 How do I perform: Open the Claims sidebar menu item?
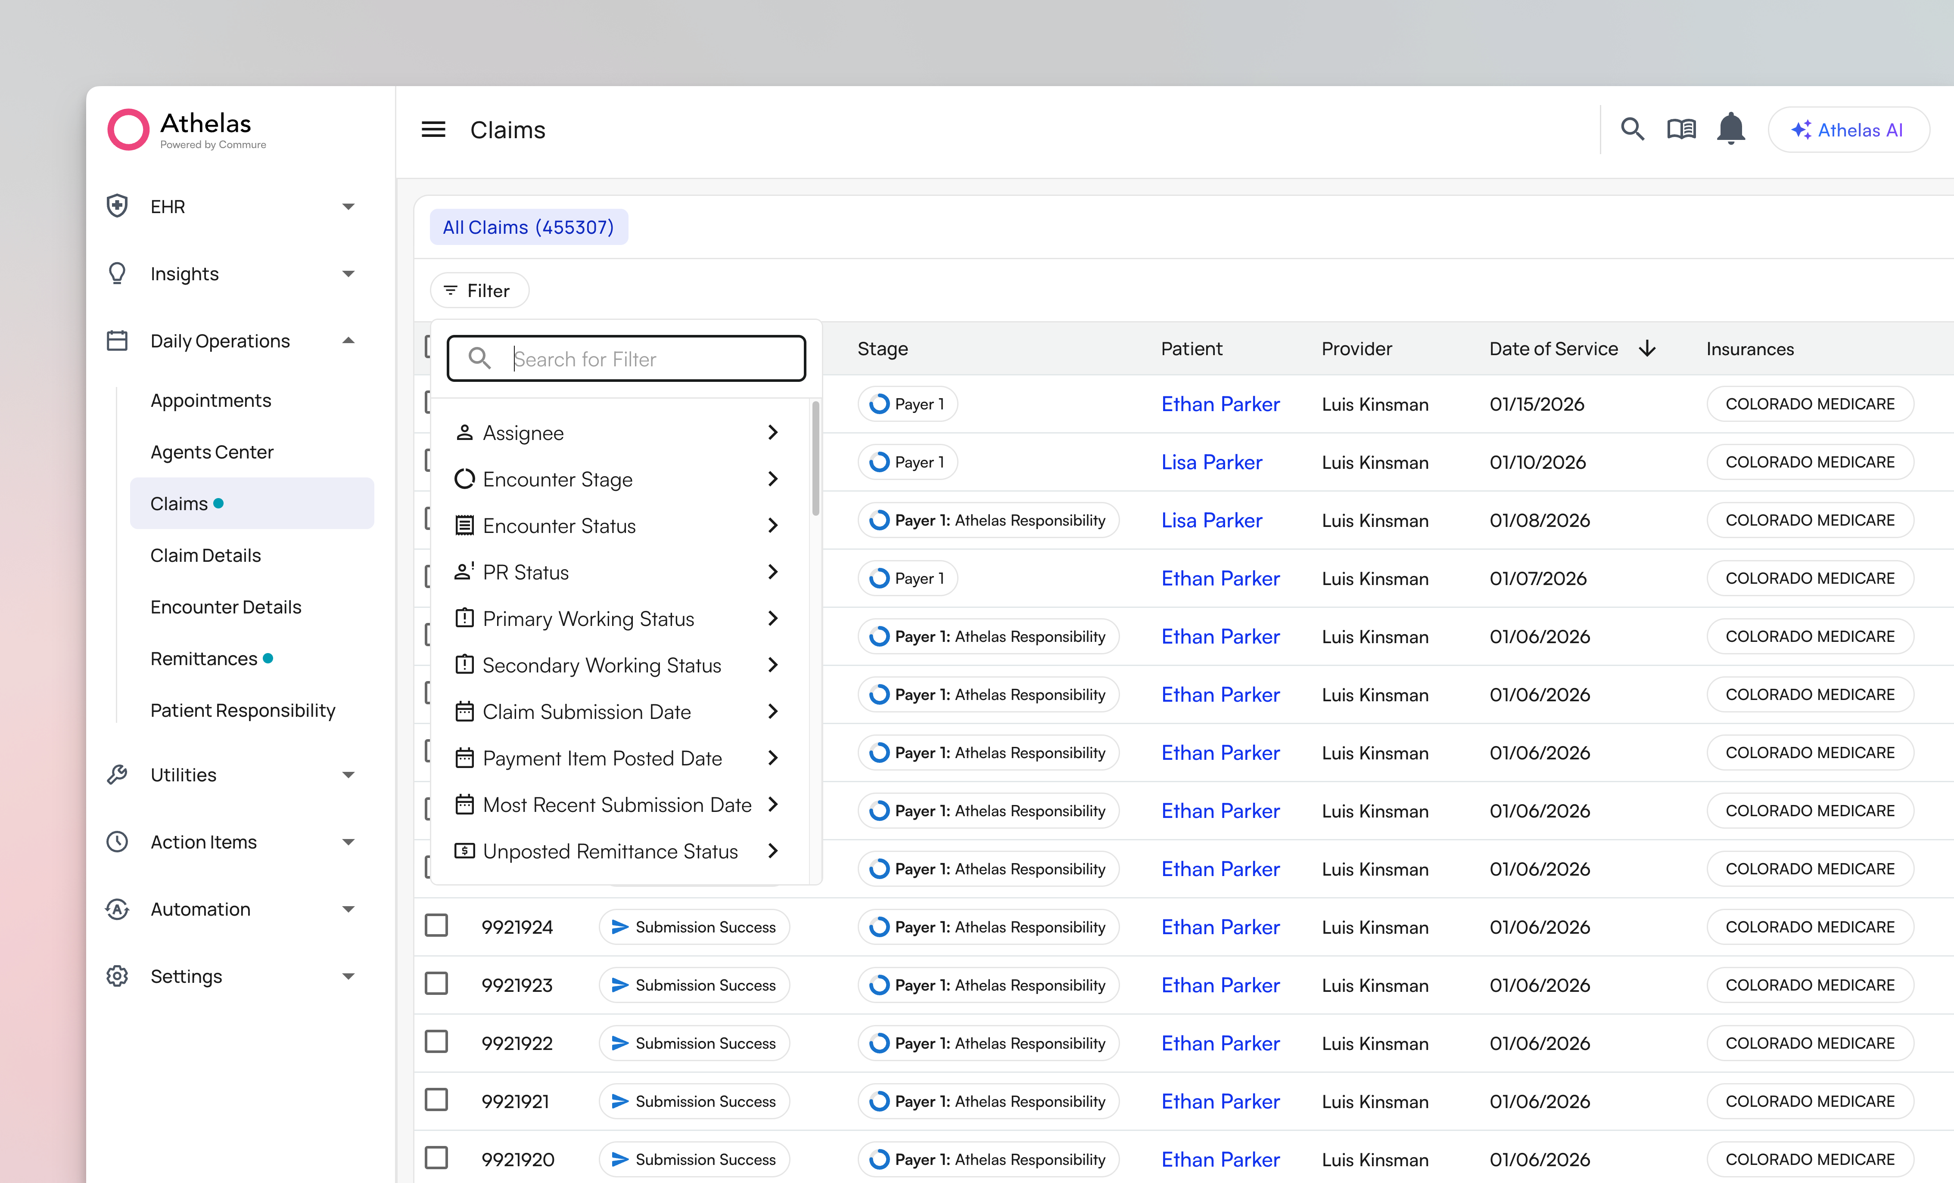[178, 502]
